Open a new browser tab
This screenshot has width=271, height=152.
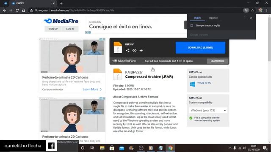pos(61,3)
